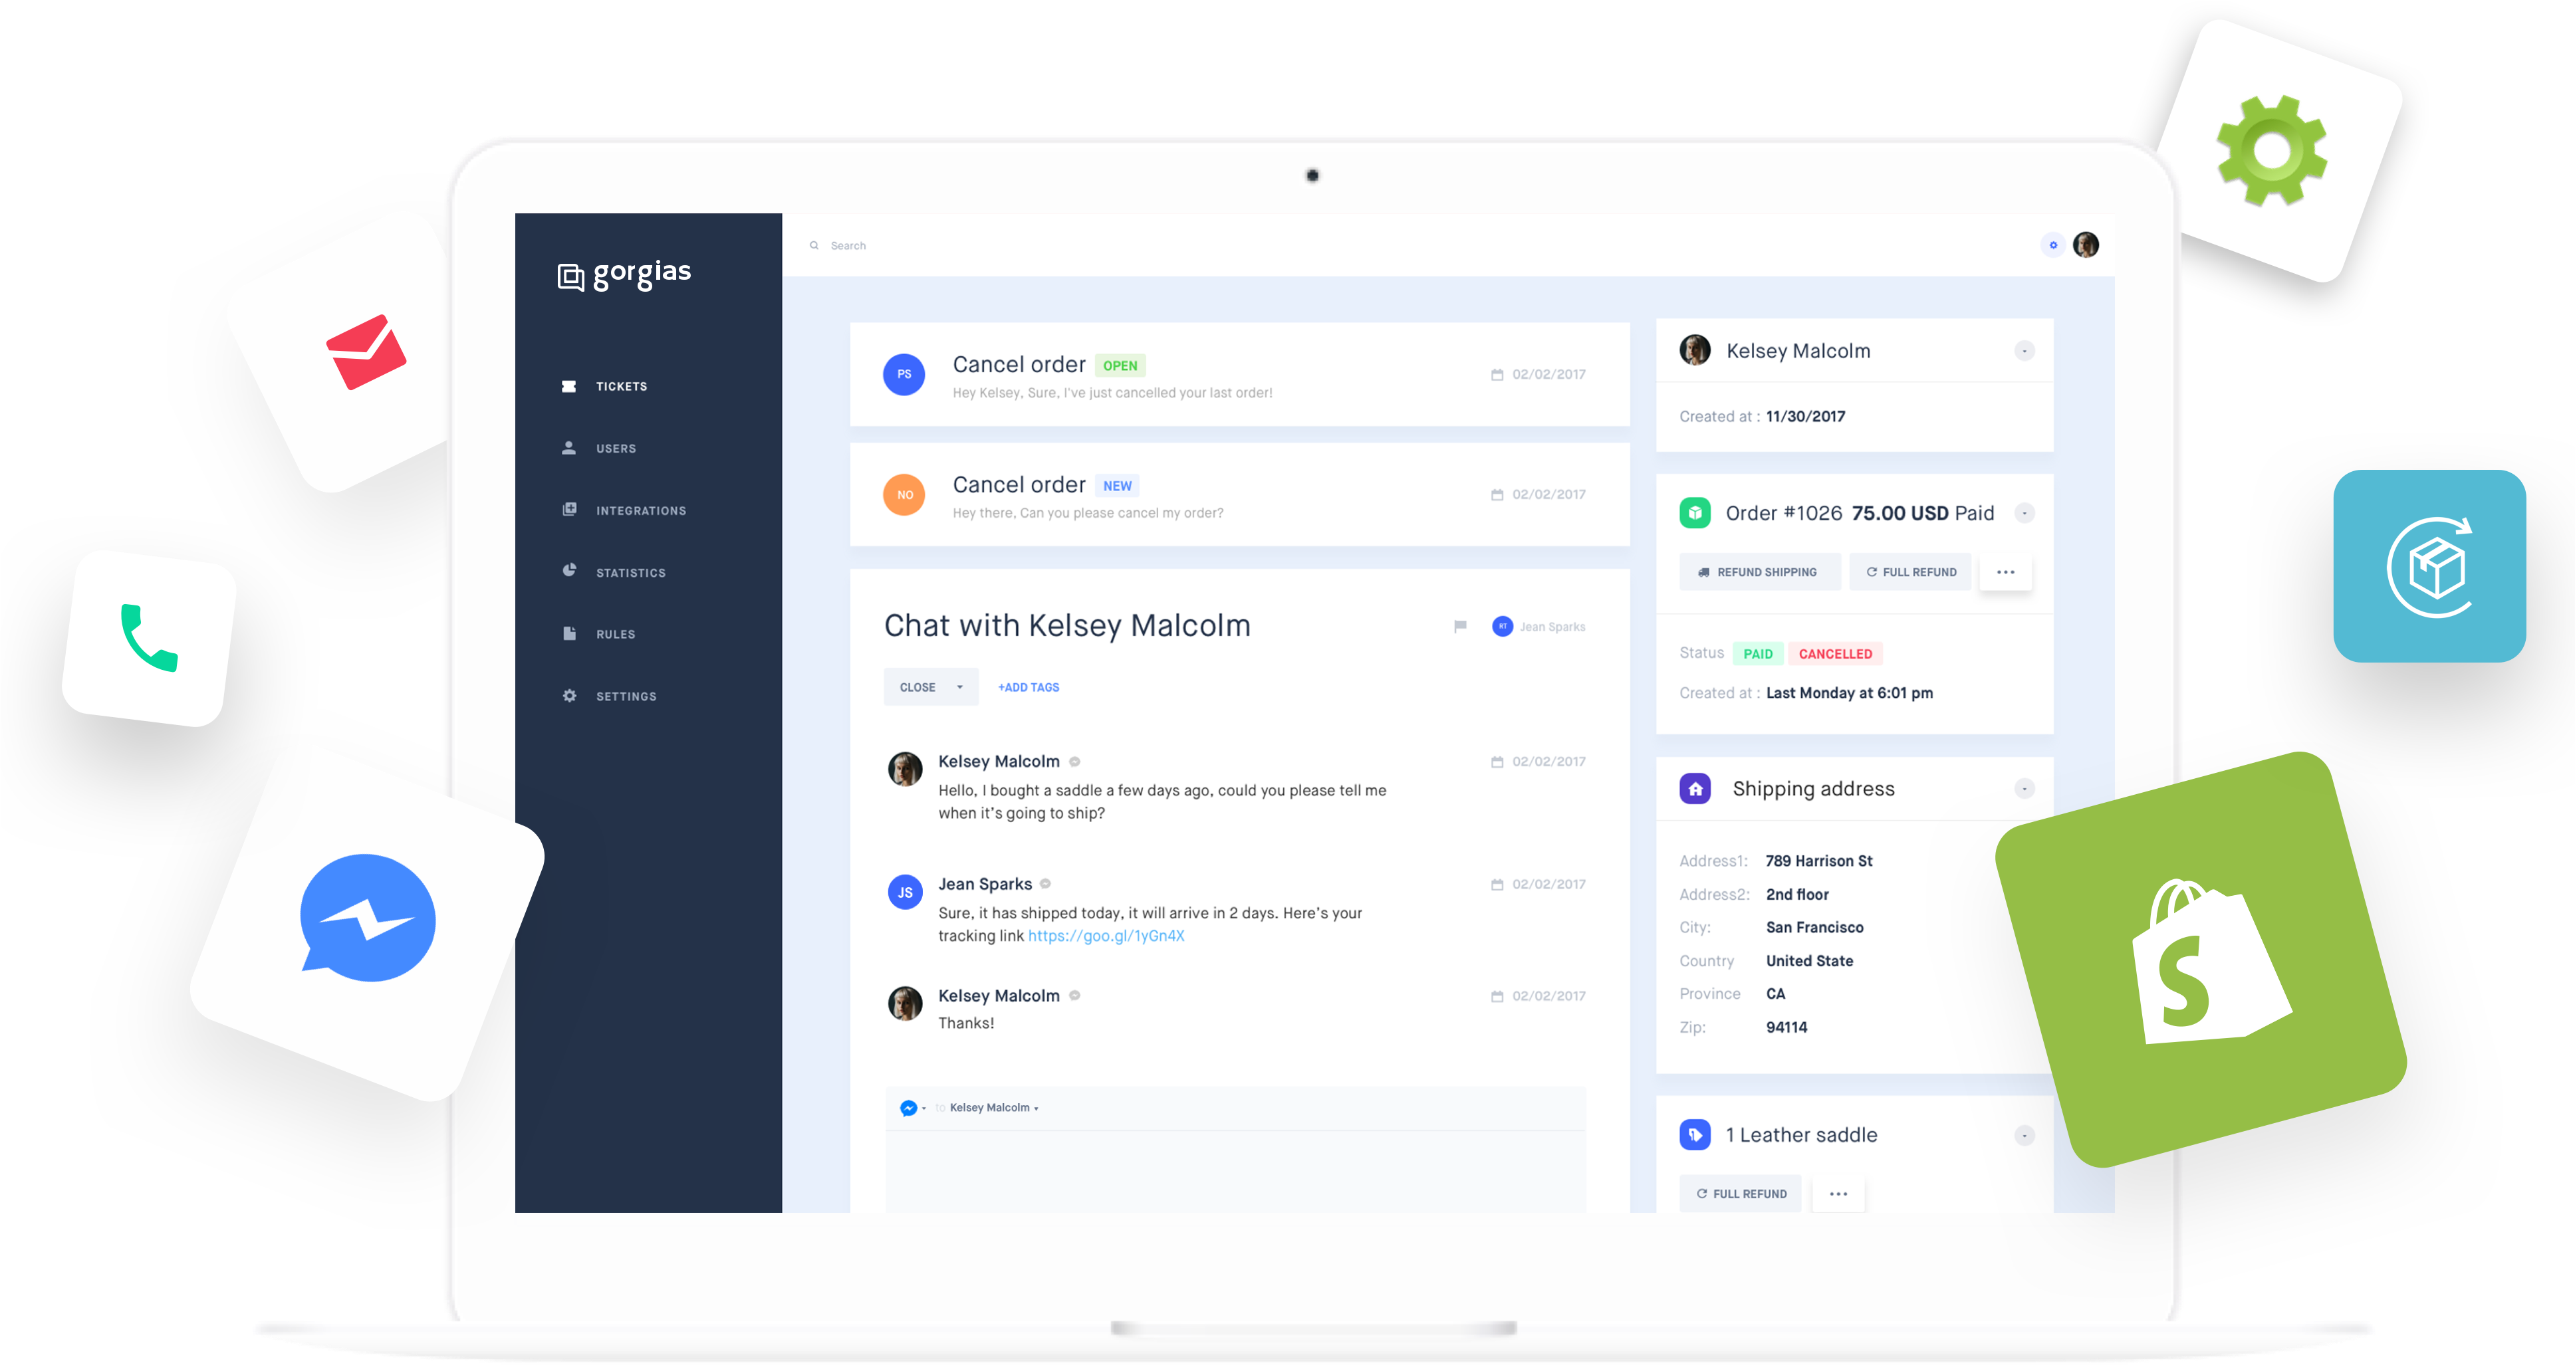Click the Users person icon
This screenshot has height=1365, width=2575.
point(568,448)
